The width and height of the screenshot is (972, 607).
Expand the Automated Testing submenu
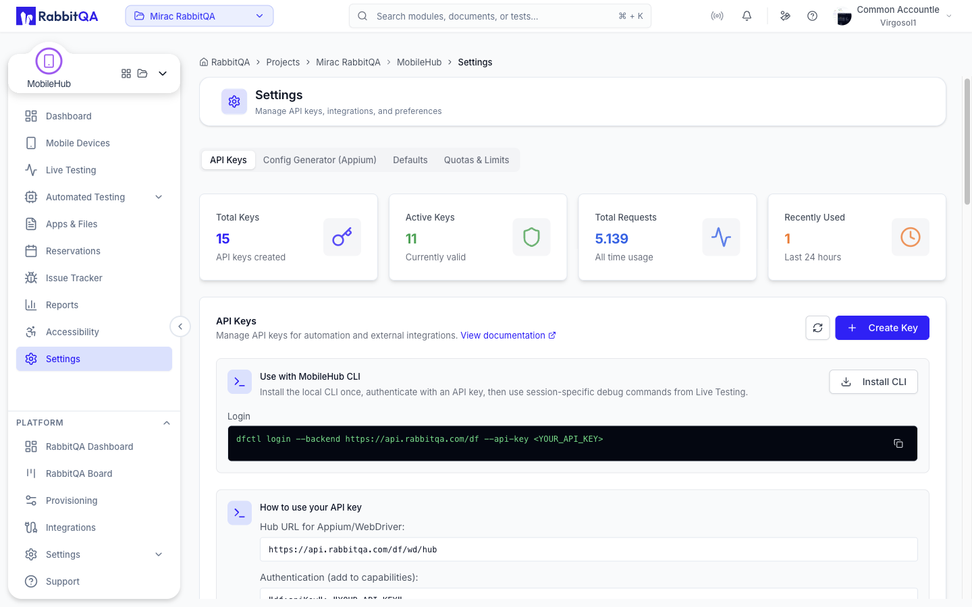coord(159,197)
